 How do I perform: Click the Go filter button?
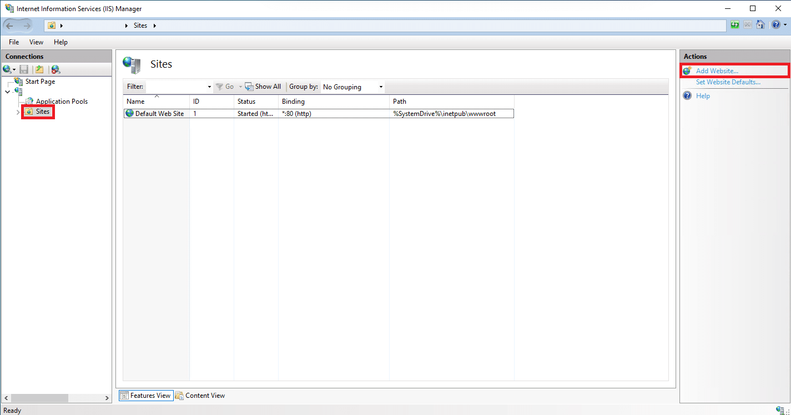(225, 87)
